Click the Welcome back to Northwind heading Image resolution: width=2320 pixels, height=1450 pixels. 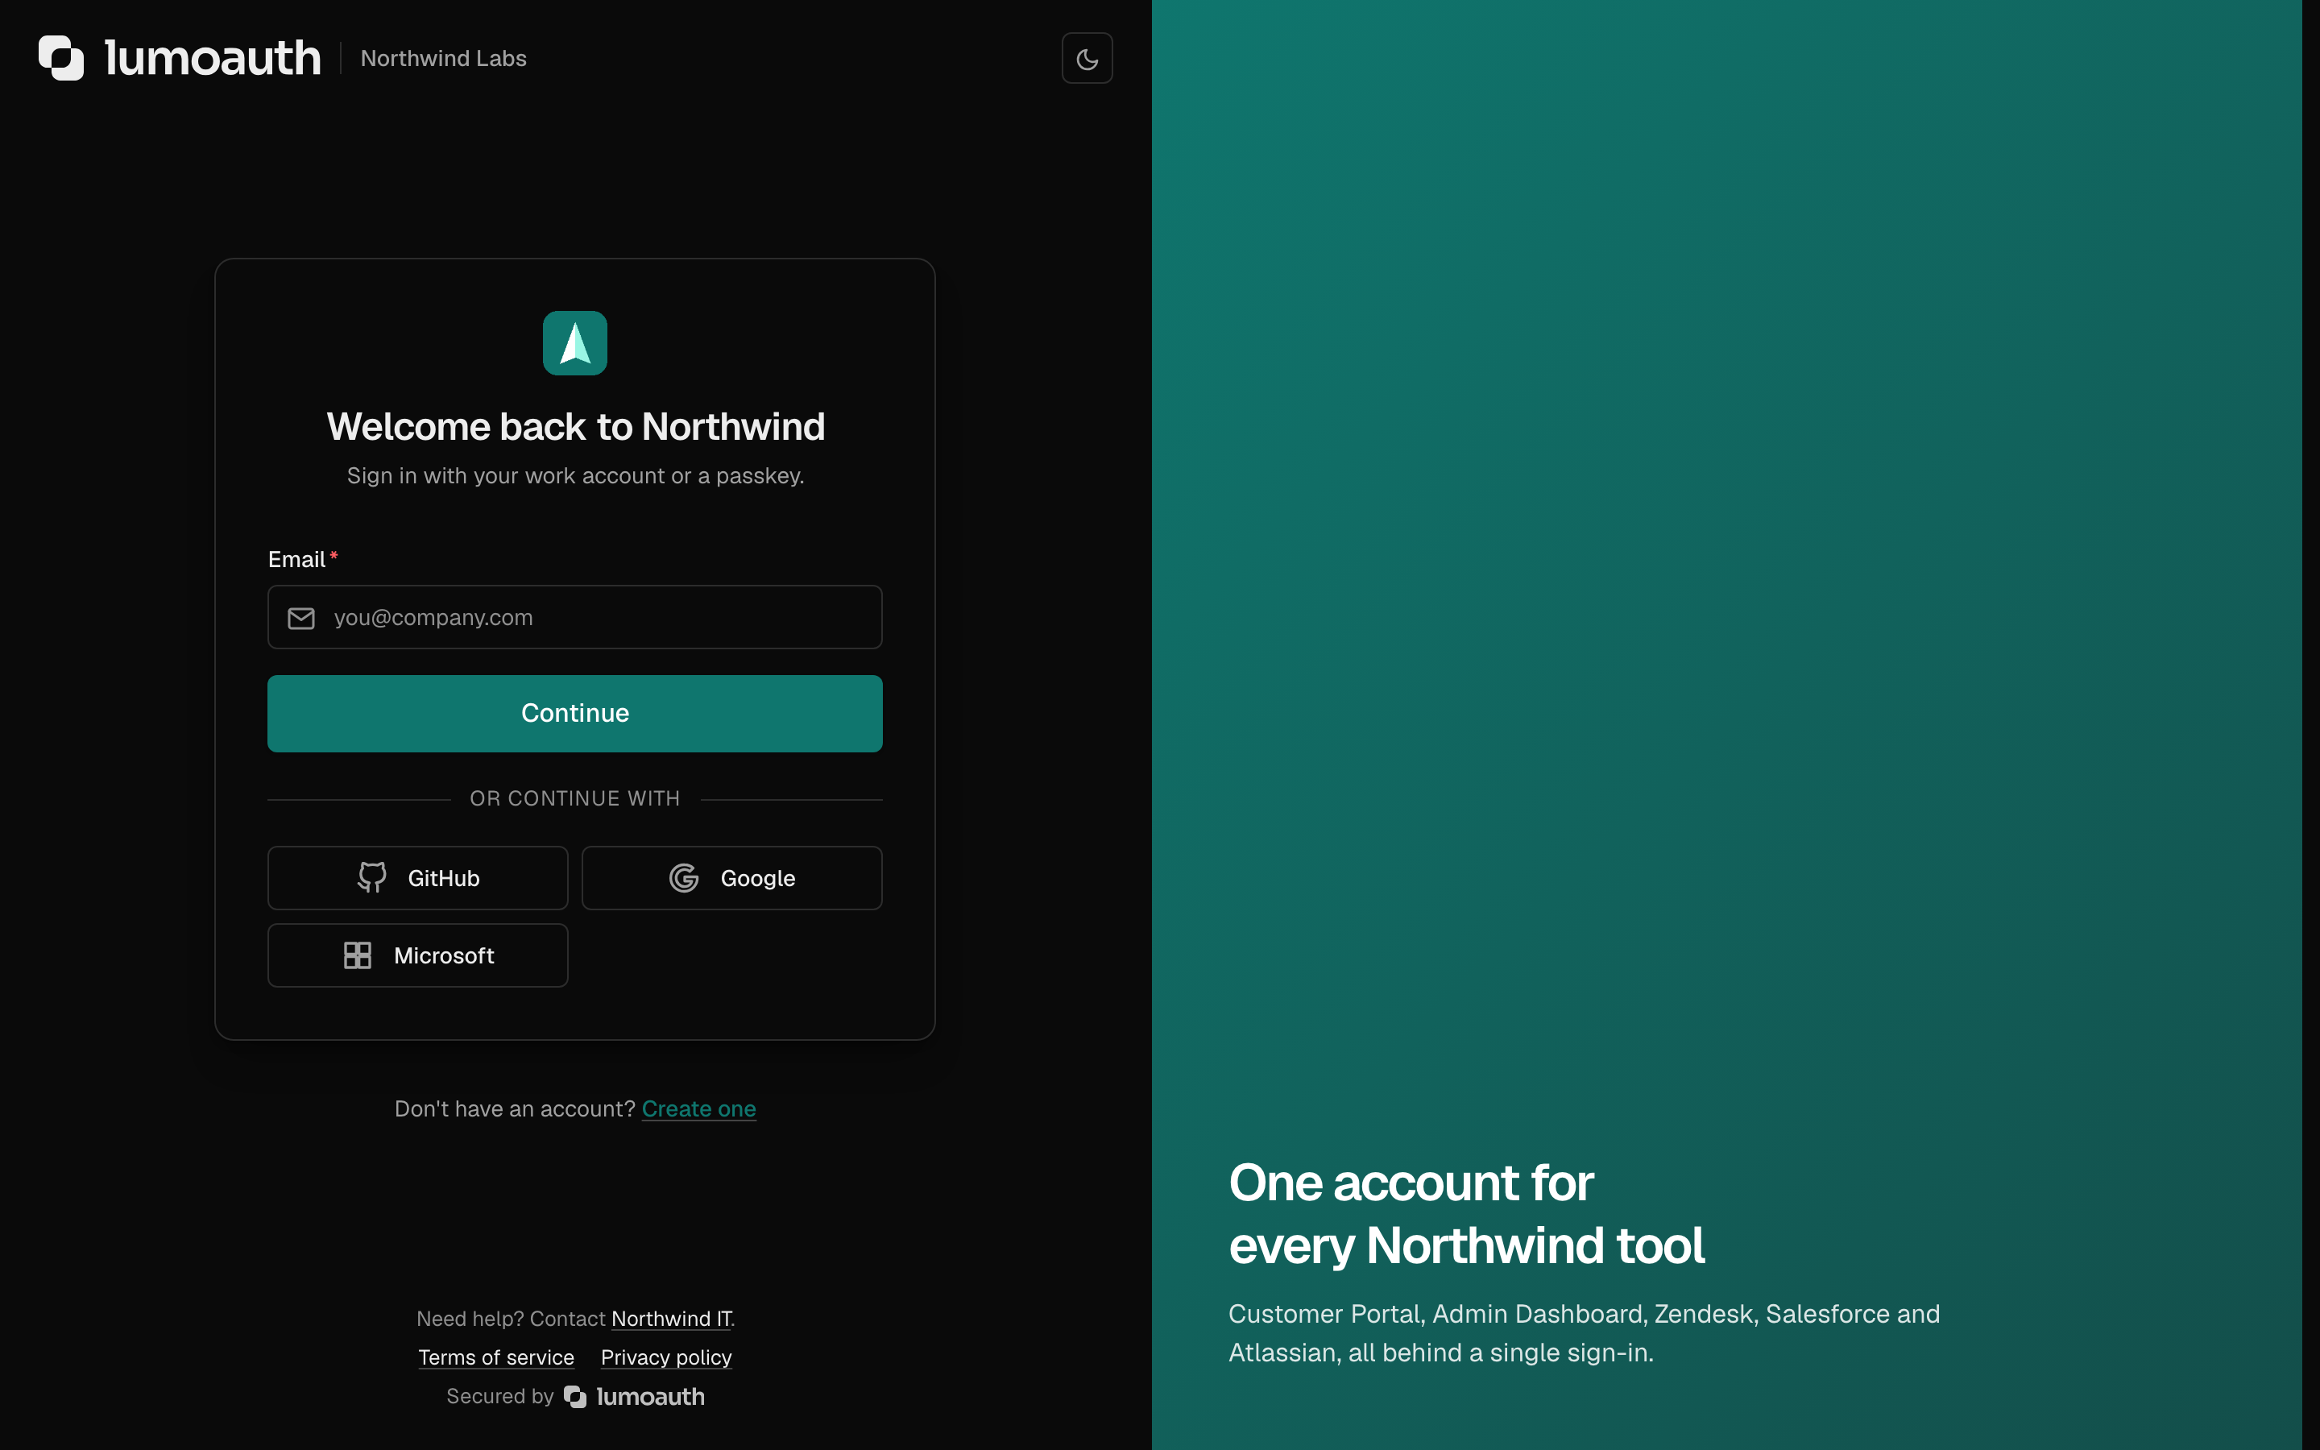pyautogui.click(x=575, y=427)
